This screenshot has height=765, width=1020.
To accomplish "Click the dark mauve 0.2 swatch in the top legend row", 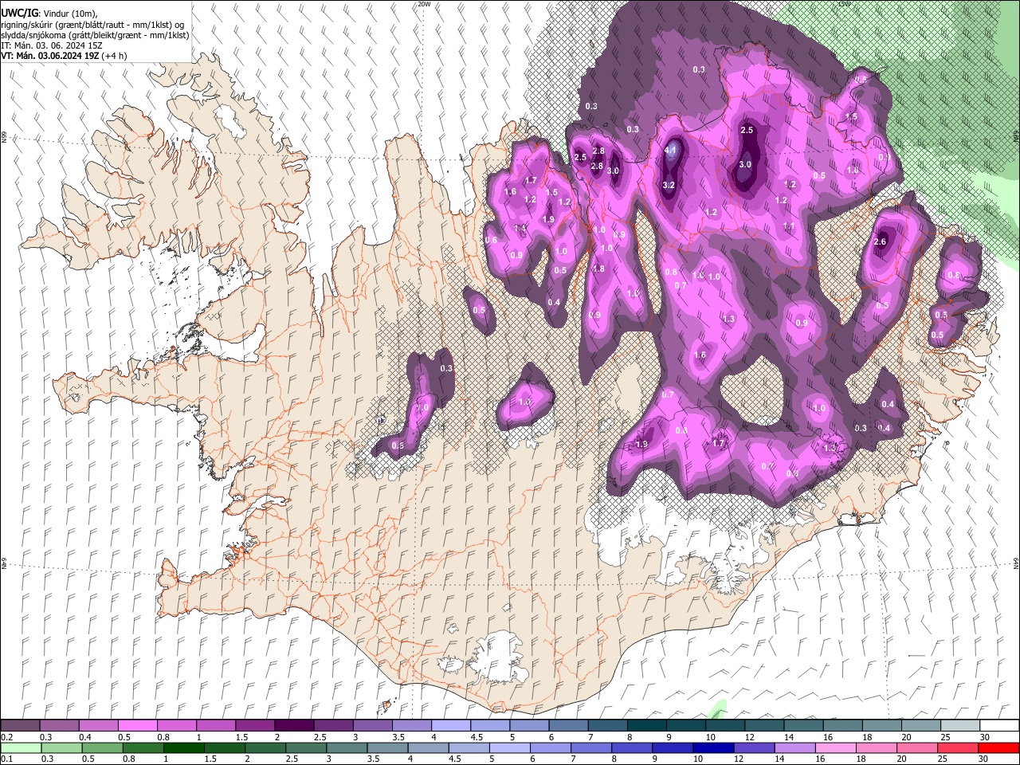I will (x=20, y=726).
